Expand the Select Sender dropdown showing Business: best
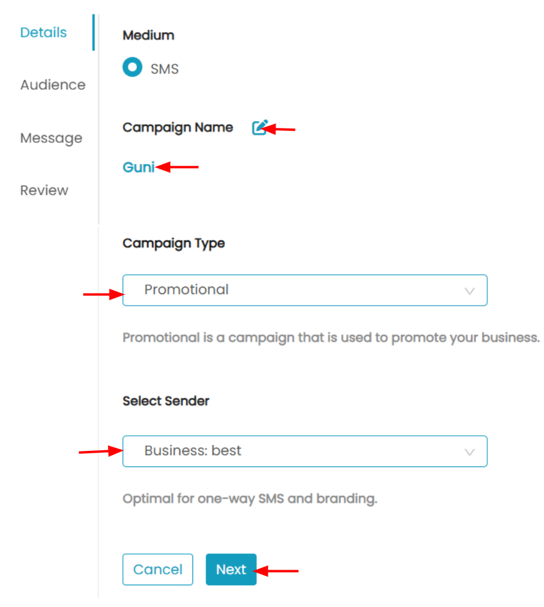 coord(305,451)
